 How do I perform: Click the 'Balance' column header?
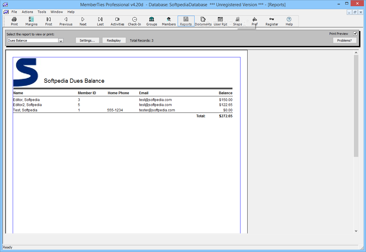pyautogui.click(x=226, y=93)
